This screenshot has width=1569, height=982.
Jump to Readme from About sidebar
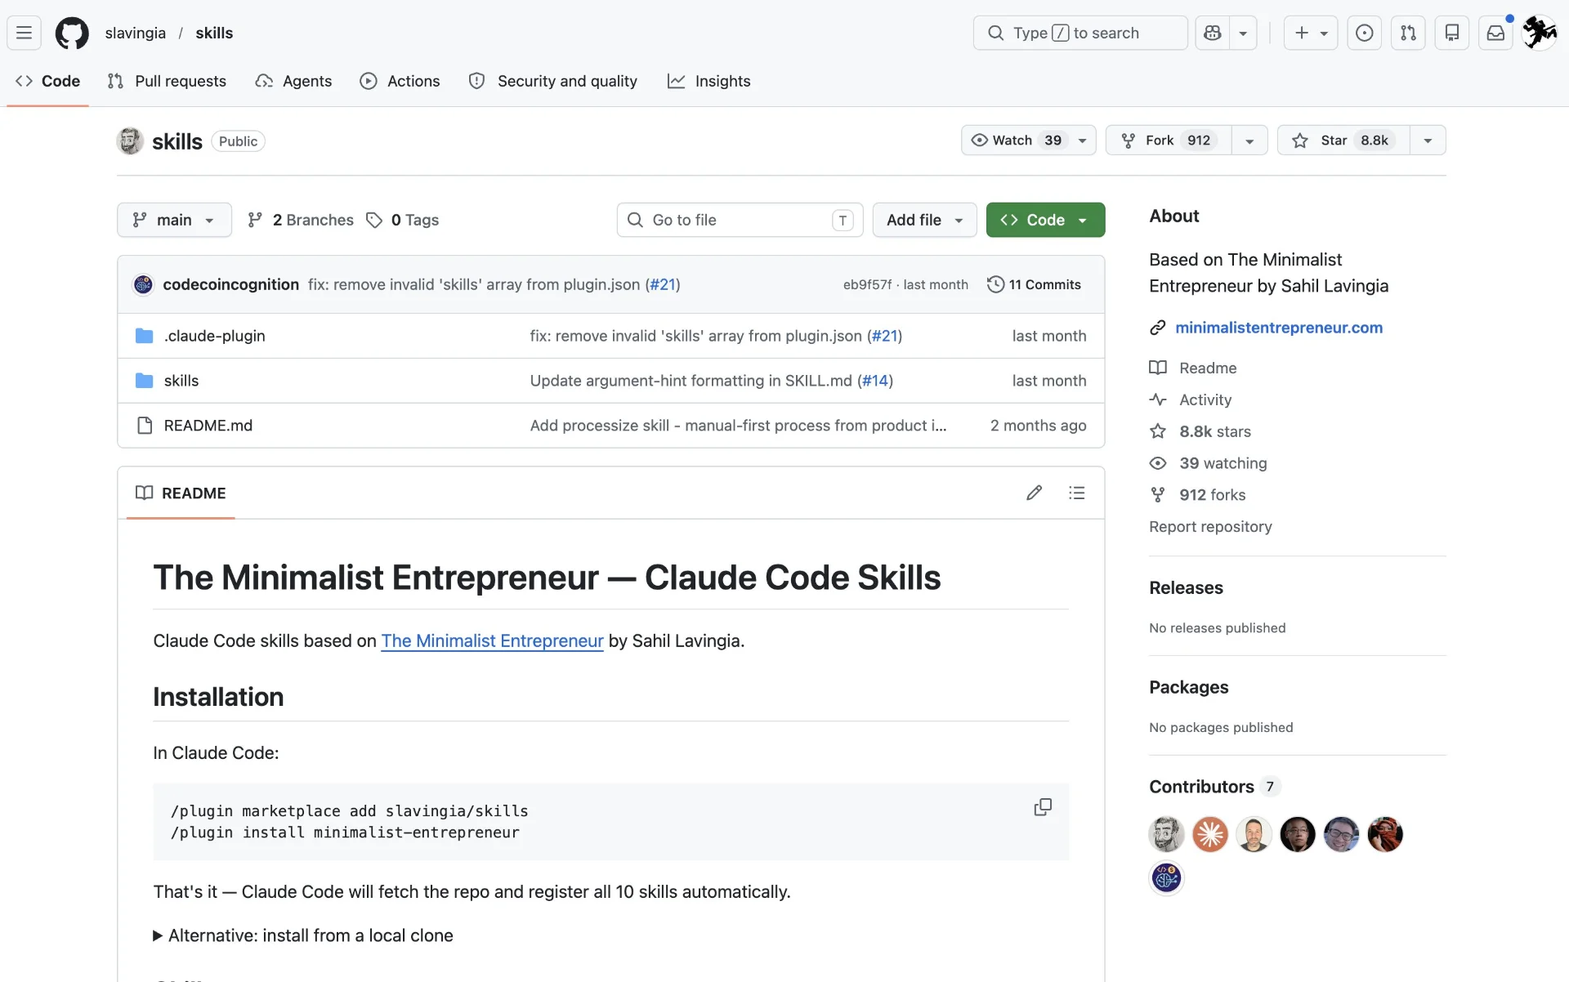pyautogui.click(x=1208, y=368)
